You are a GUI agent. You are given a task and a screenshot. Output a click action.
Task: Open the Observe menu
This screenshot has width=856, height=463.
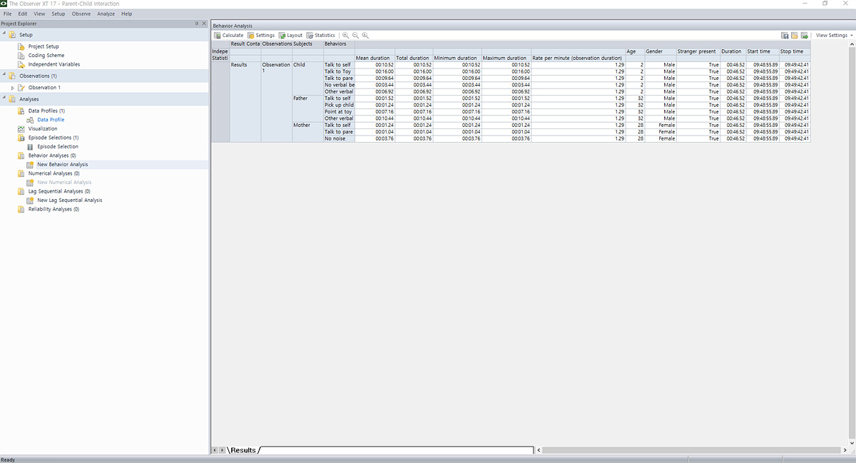(81, 14)
